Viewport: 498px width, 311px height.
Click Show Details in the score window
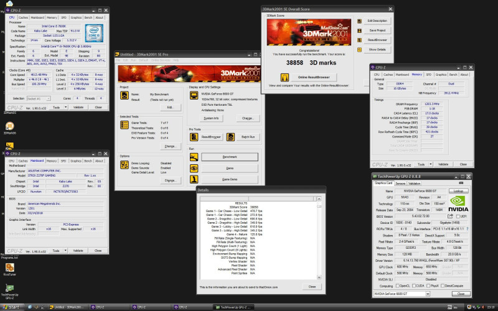[x=377, y=50]
